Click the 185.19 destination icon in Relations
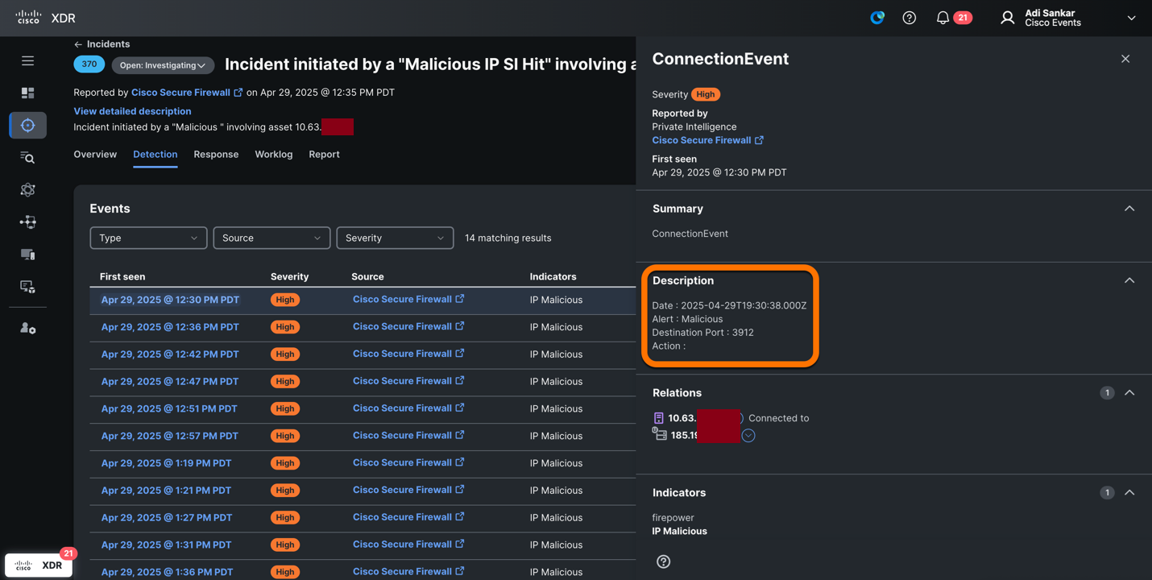The height and width of the screenshot is (580, 1152). 660,435
